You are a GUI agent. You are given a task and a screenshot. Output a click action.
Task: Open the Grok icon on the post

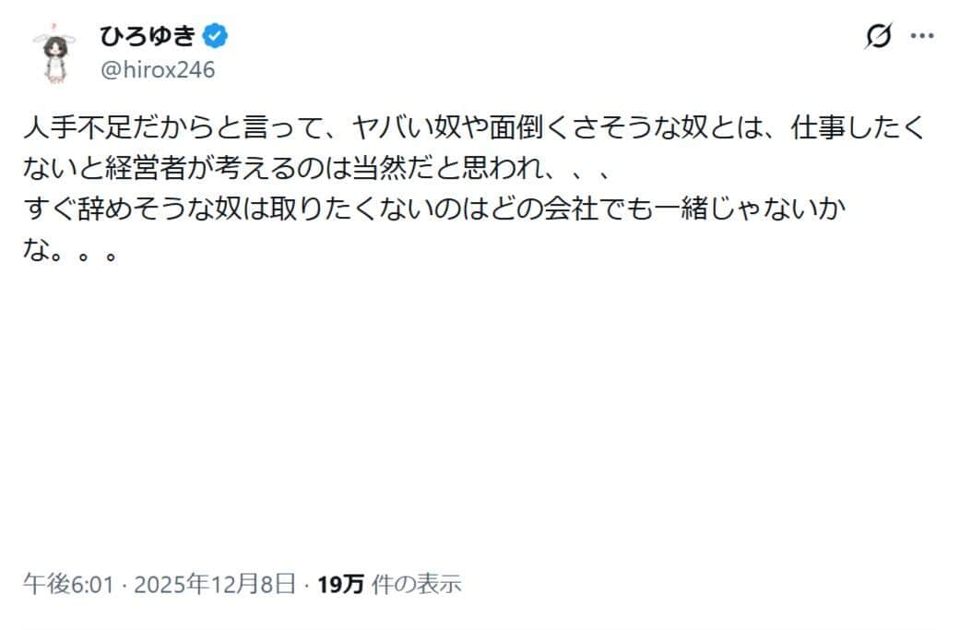click(878, 37)
